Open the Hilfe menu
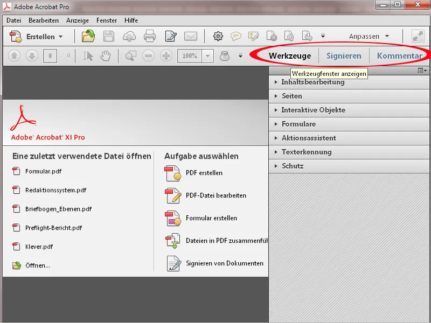 click(x=131, y=20)
